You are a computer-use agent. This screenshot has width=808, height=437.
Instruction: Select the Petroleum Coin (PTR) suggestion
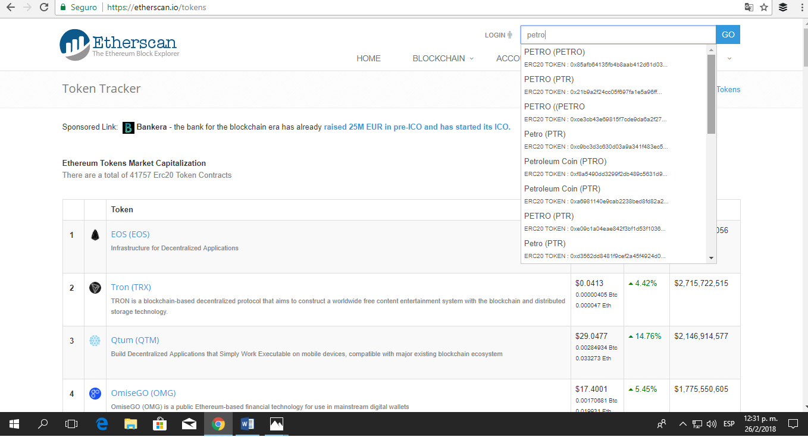613,194
